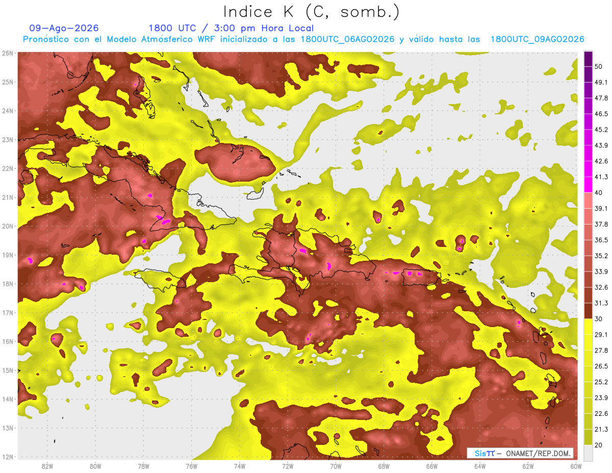The image size is (612, 473).
Task: Click the 62W longitude label
Action: tap(528, 466)
